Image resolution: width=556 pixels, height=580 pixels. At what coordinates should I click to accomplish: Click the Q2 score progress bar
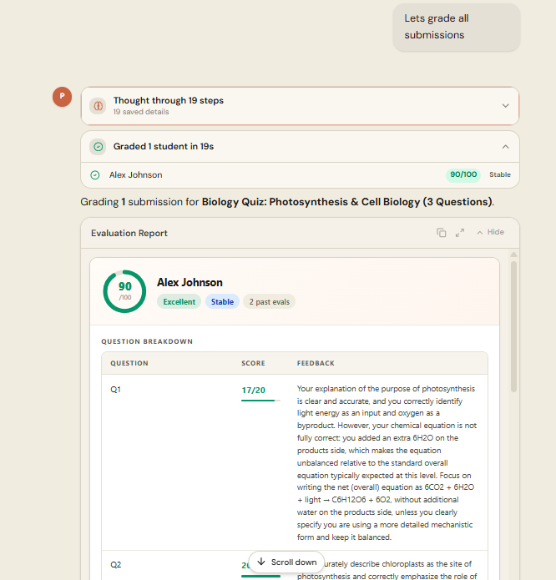[260, 576]
